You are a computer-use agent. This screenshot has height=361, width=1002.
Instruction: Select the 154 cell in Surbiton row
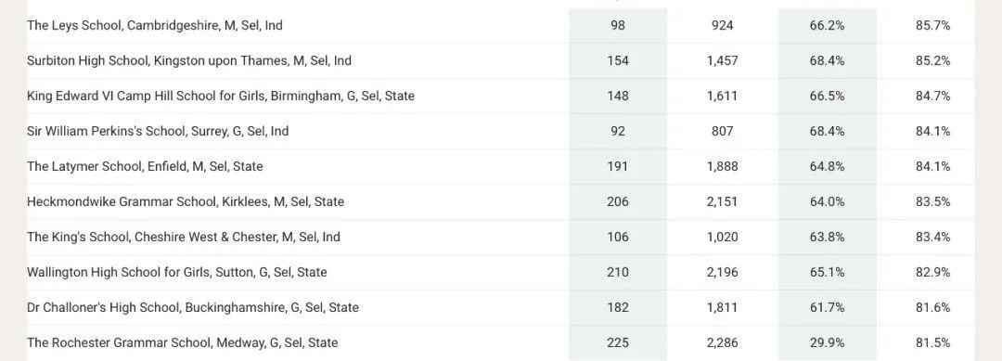click(x=618, y=60)
